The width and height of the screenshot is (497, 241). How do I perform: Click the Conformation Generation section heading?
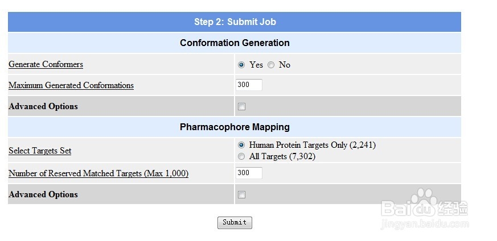(235, 43)
